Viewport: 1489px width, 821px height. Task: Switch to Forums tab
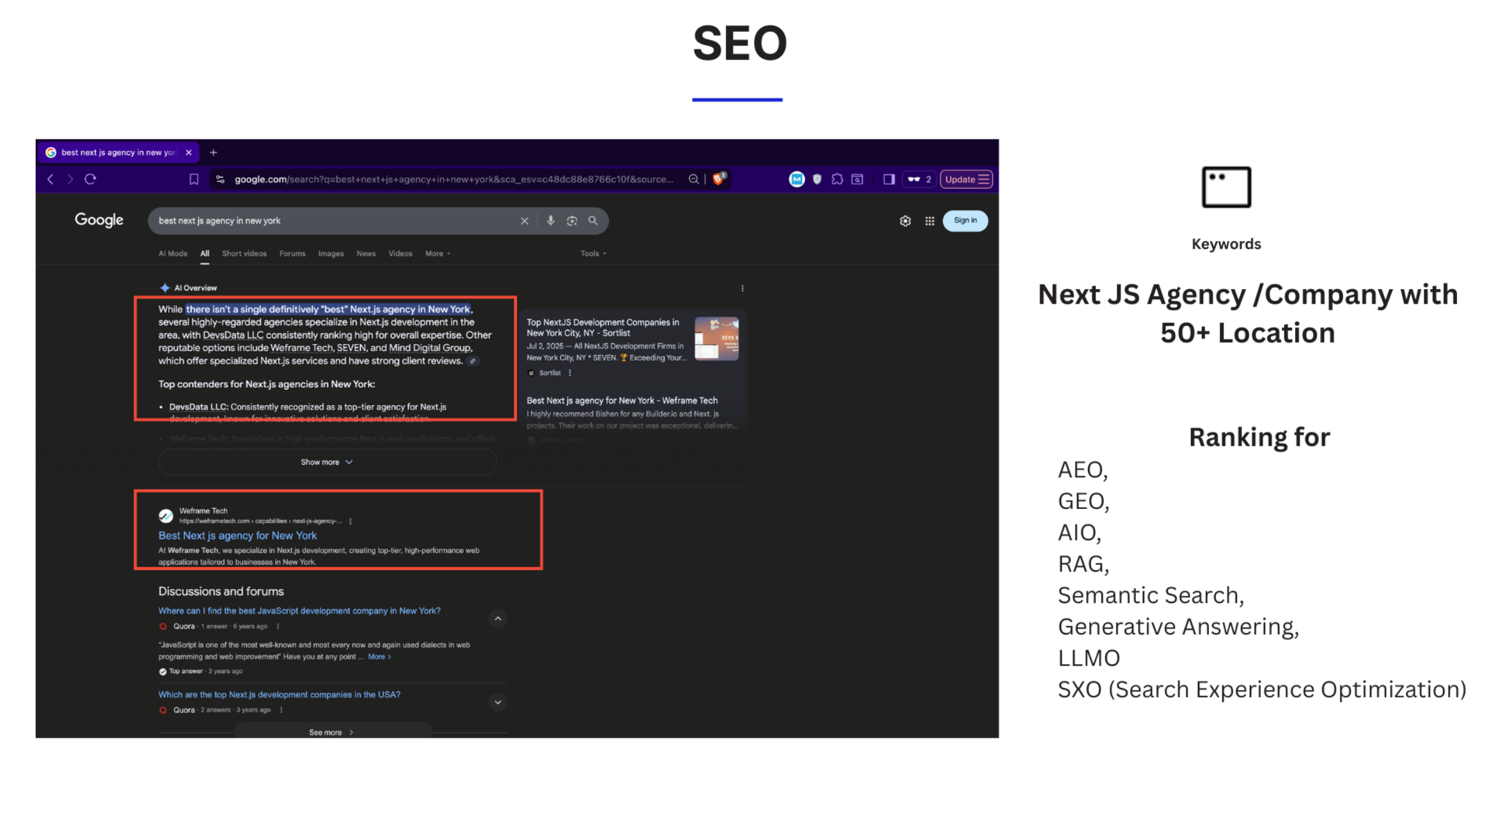pos(292,254)
